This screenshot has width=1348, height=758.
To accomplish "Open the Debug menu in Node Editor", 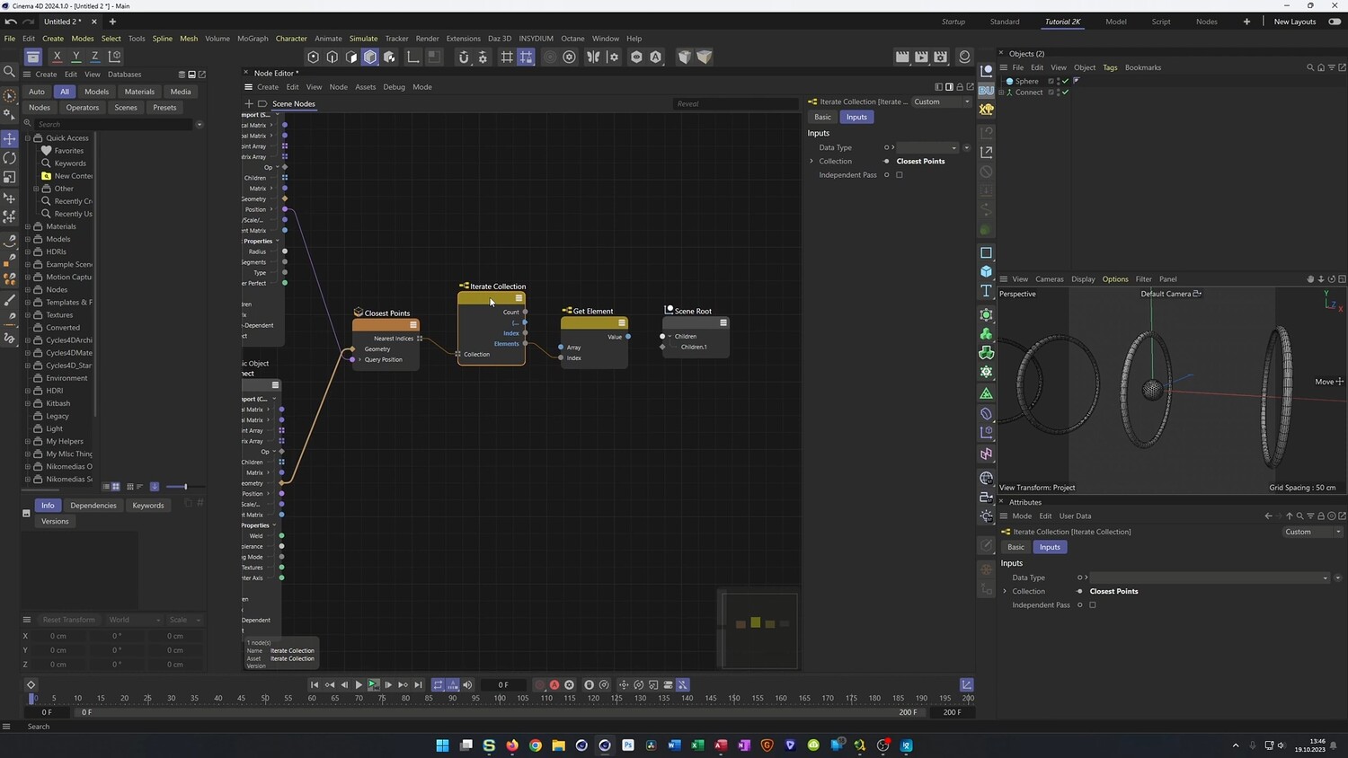I will click(394, 87).
